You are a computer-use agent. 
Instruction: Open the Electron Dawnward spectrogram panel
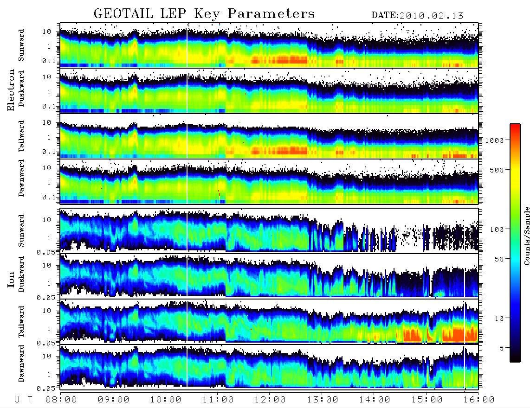click(269, 182)
